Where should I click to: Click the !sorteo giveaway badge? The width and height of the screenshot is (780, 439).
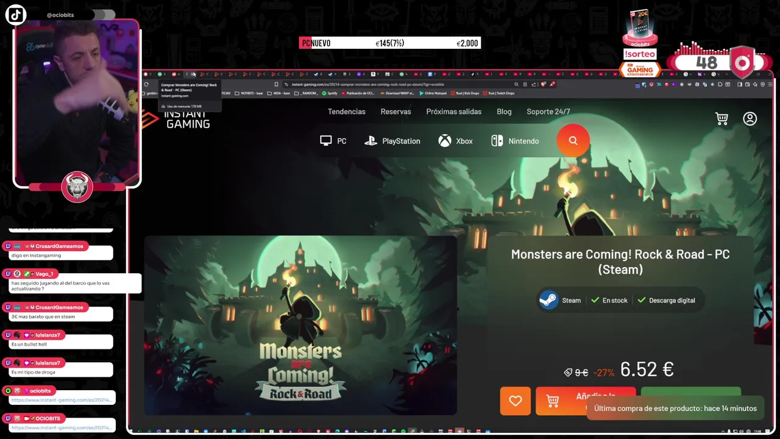tap(640, 54)
